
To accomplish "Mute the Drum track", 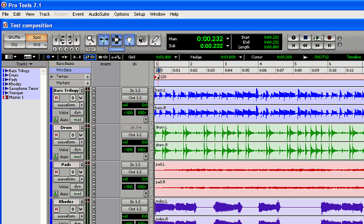I will (x=81, y=135).
